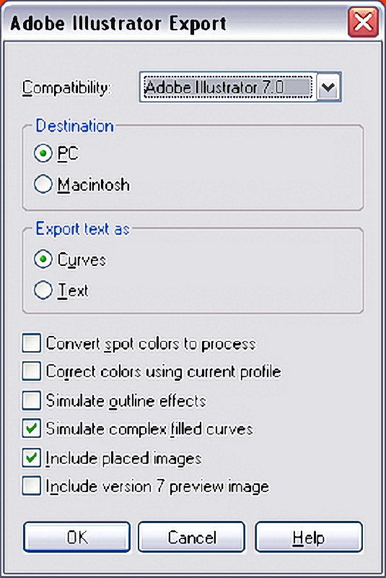The height and width of the screenshot is (578, 386).
Task: Enable Convert spot colors to process
Action: [31, 343]
